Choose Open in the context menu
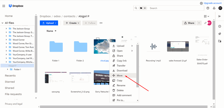 [123, 51]
